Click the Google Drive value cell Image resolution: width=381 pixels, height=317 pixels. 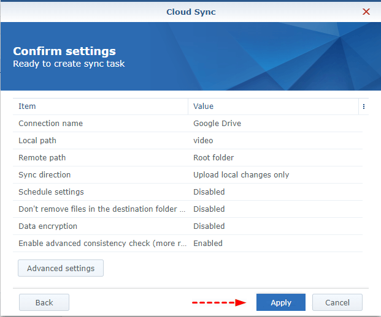(x=217, y=124)
